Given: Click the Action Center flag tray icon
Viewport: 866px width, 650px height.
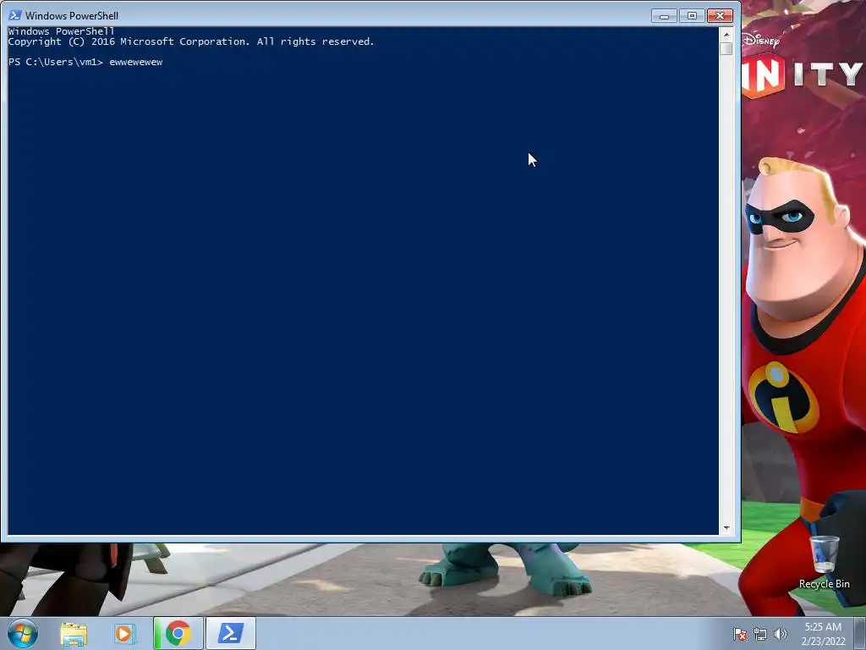Looking at the screenshot, I should click(740, 634).
